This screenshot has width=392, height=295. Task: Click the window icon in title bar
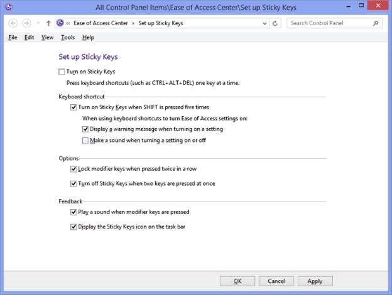click(7, 8)
